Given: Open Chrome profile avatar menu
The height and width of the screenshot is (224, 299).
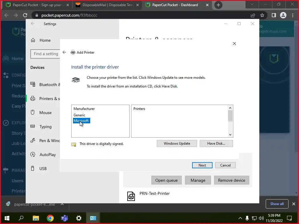Looking at the screenshot, I should [283, 15].
